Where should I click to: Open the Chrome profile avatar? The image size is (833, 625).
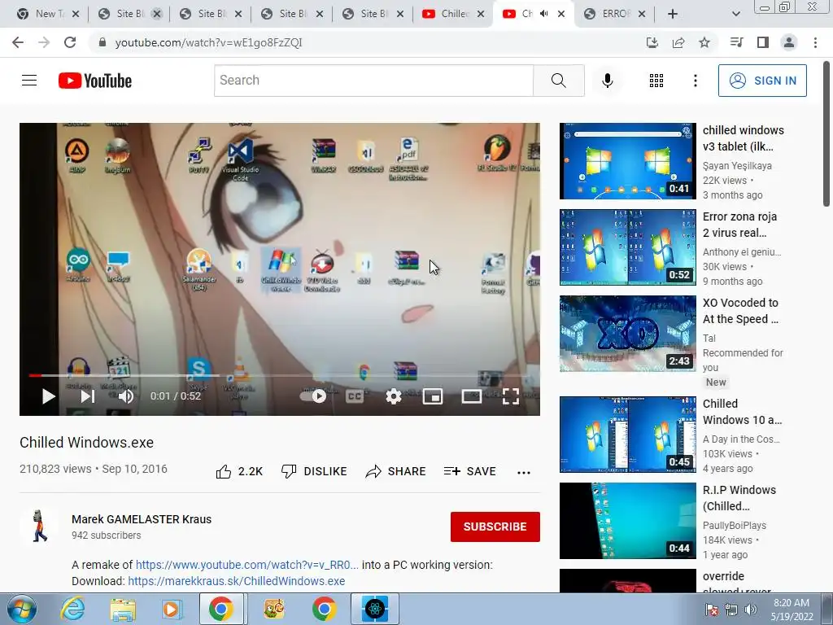(789, 42)
